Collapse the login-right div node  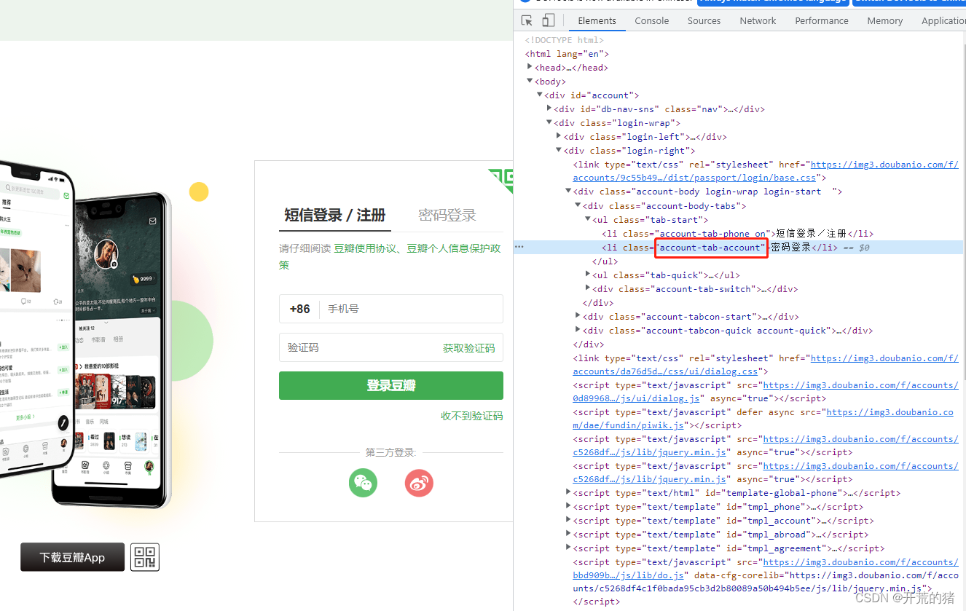click(559, 151)
